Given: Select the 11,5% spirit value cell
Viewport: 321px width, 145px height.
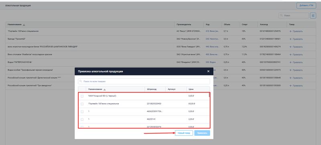Looking at the screenshot, I should [x=244, y=55].
